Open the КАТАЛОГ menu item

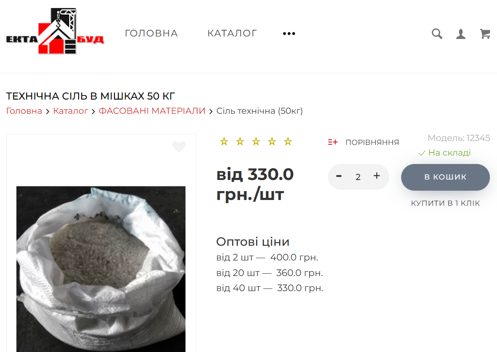pos(233,33)
